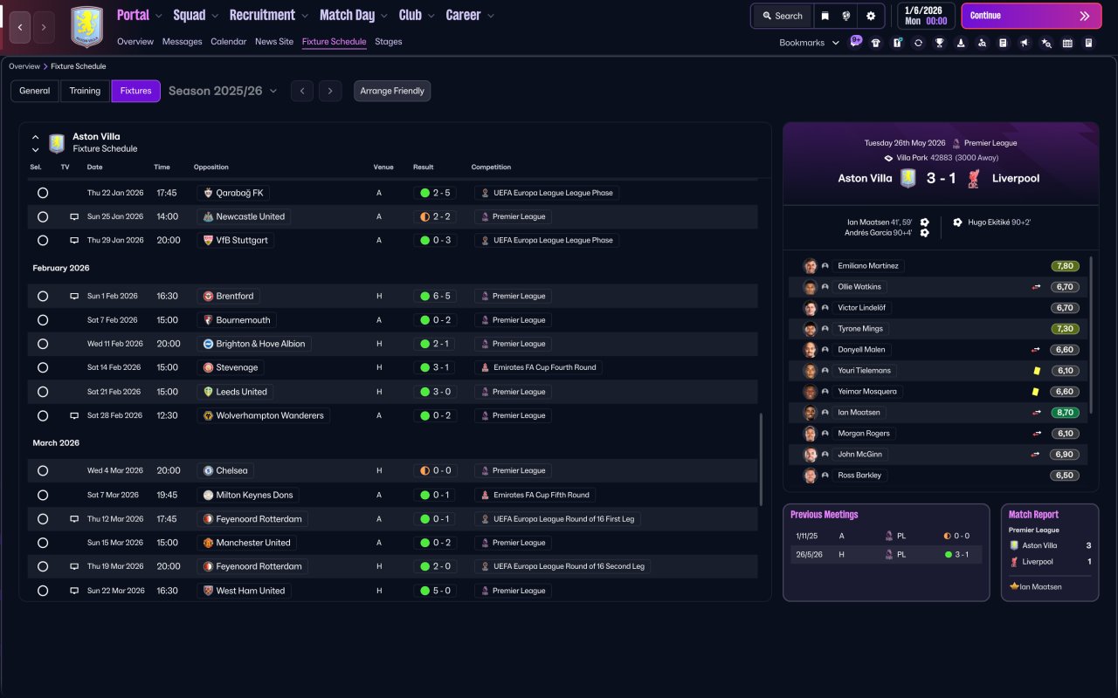Click the TV icon on the West Ham United row

pyautogui.click(x=74, y=591)
